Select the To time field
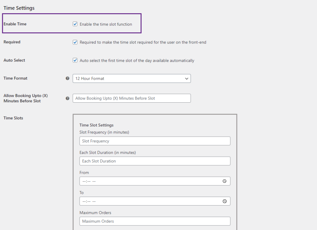The image size is (317, 230). [x=155, y=201]
